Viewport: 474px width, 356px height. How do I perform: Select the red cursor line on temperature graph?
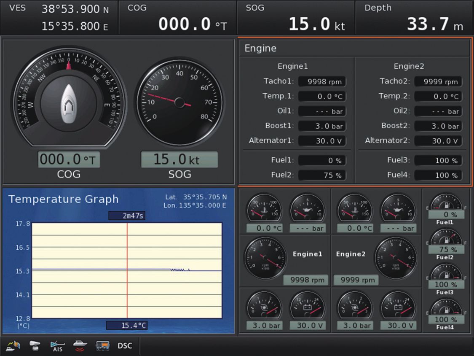(x=127, y=270)
